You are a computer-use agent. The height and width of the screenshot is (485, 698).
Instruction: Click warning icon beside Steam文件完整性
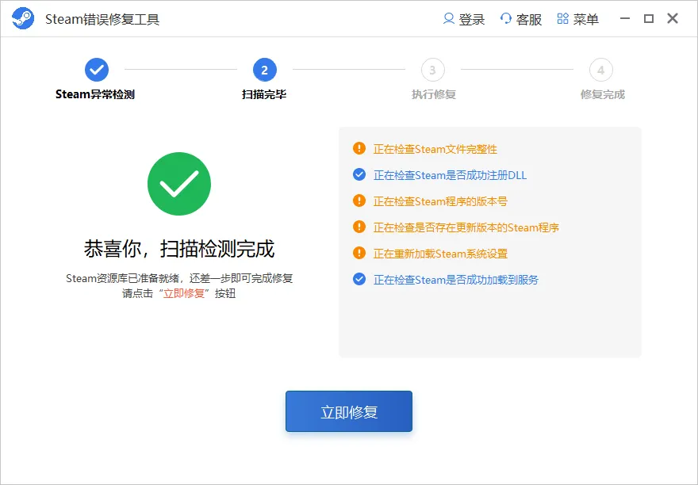pyautogui.click(x=359, y=148)
